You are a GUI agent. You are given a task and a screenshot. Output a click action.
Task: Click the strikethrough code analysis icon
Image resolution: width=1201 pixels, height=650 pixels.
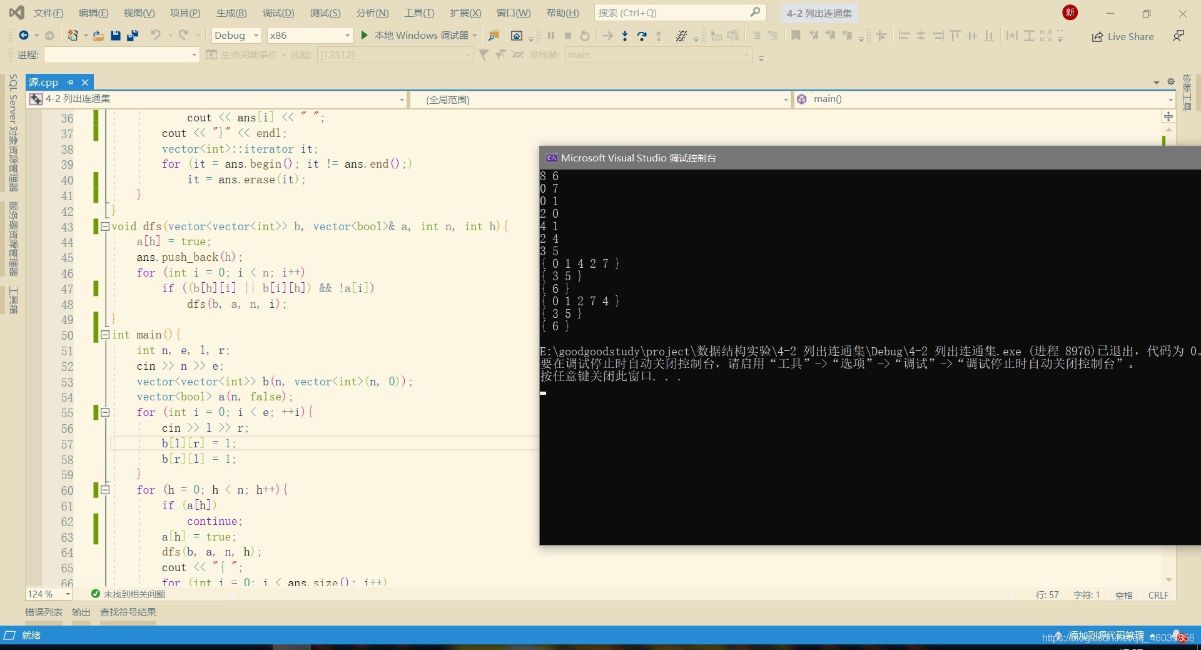[682, 36]
